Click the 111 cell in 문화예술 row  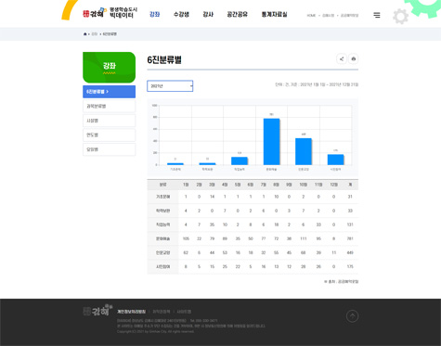pos(304,238)
